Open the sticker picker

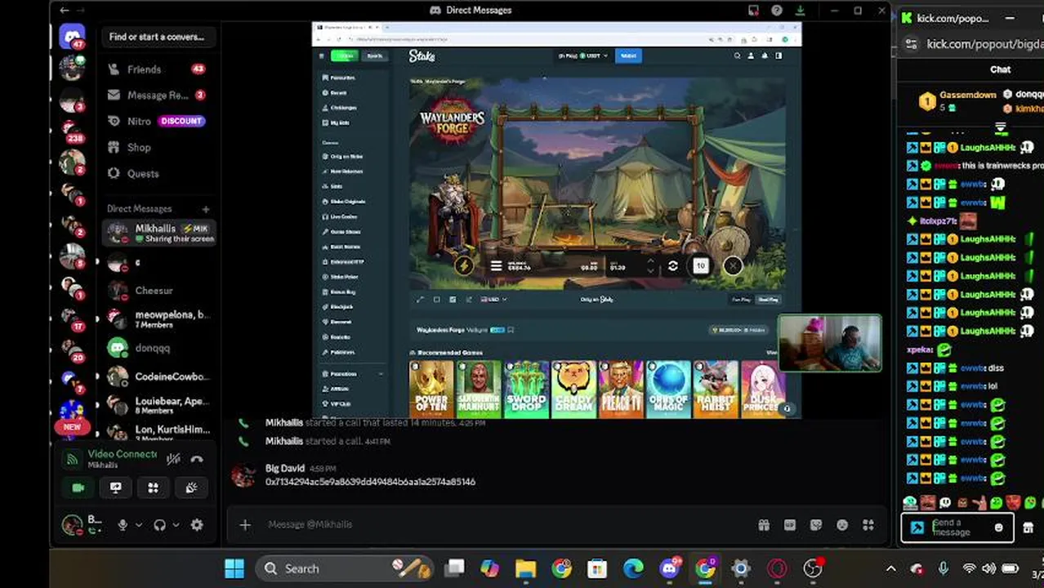(816, 525)
